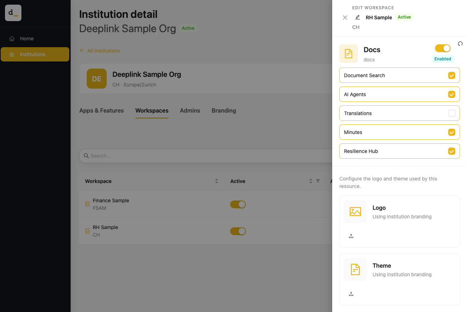Click the dashboard logo in the sidebar
Viewport: 466px width, 312px height.
13,13
